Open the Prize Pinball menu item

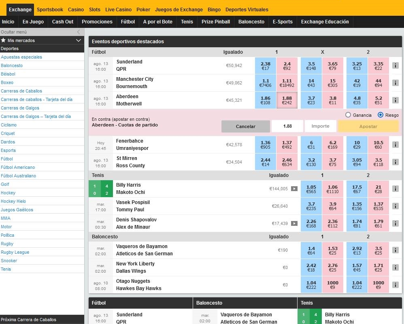pyautogui.click(x=215, y=22)
